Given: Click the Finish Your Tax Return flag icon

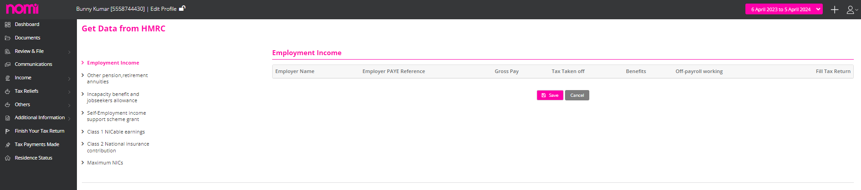Looking at the screenshot, I should [8, 131].
